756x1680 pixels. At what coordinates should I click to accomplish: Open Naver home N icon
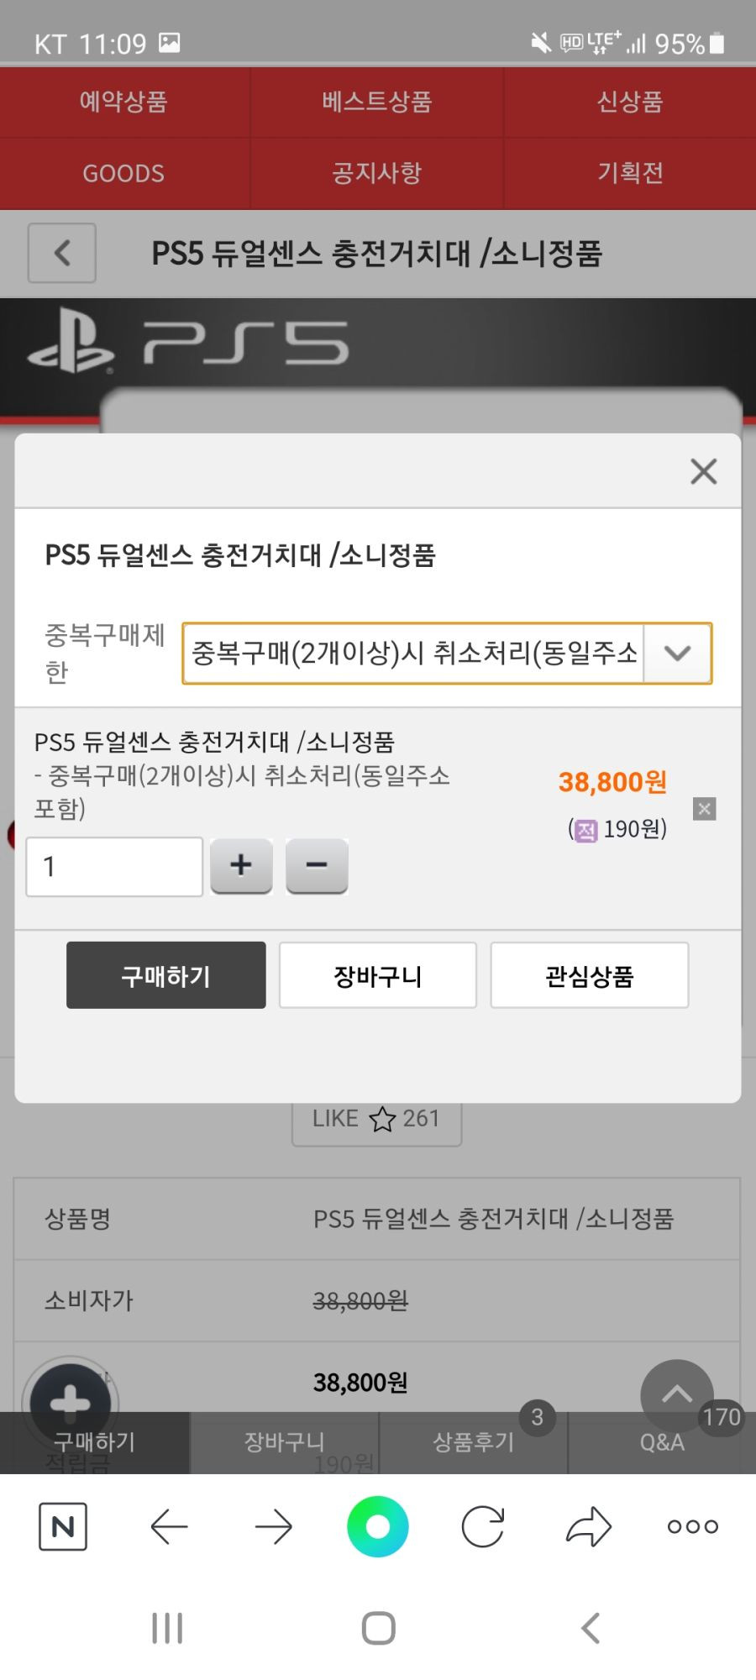[63, 1526]
